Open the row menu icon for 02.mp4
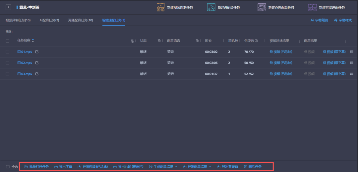Screen dimensions: 358x172 pos(352,62)
